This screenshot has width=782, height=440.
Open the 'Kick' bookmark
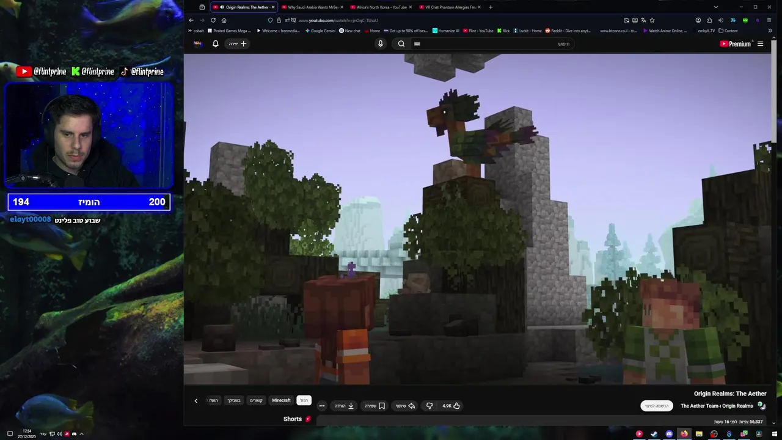pos(503,31)
